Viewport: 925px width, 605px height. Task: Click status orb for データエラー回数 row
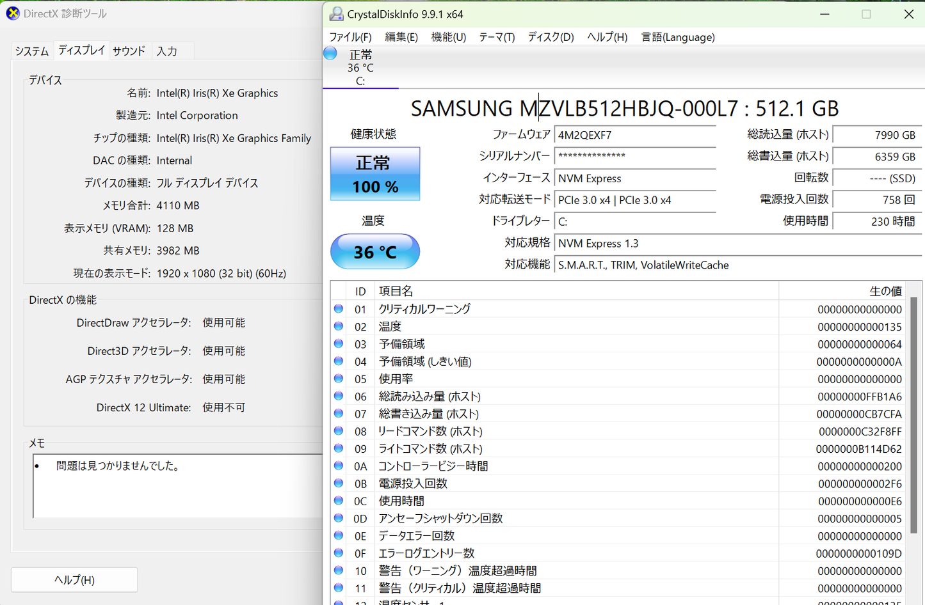tap(339, 535)
